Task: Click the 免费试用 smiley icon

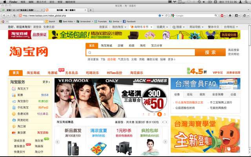Action: point(14,114)
